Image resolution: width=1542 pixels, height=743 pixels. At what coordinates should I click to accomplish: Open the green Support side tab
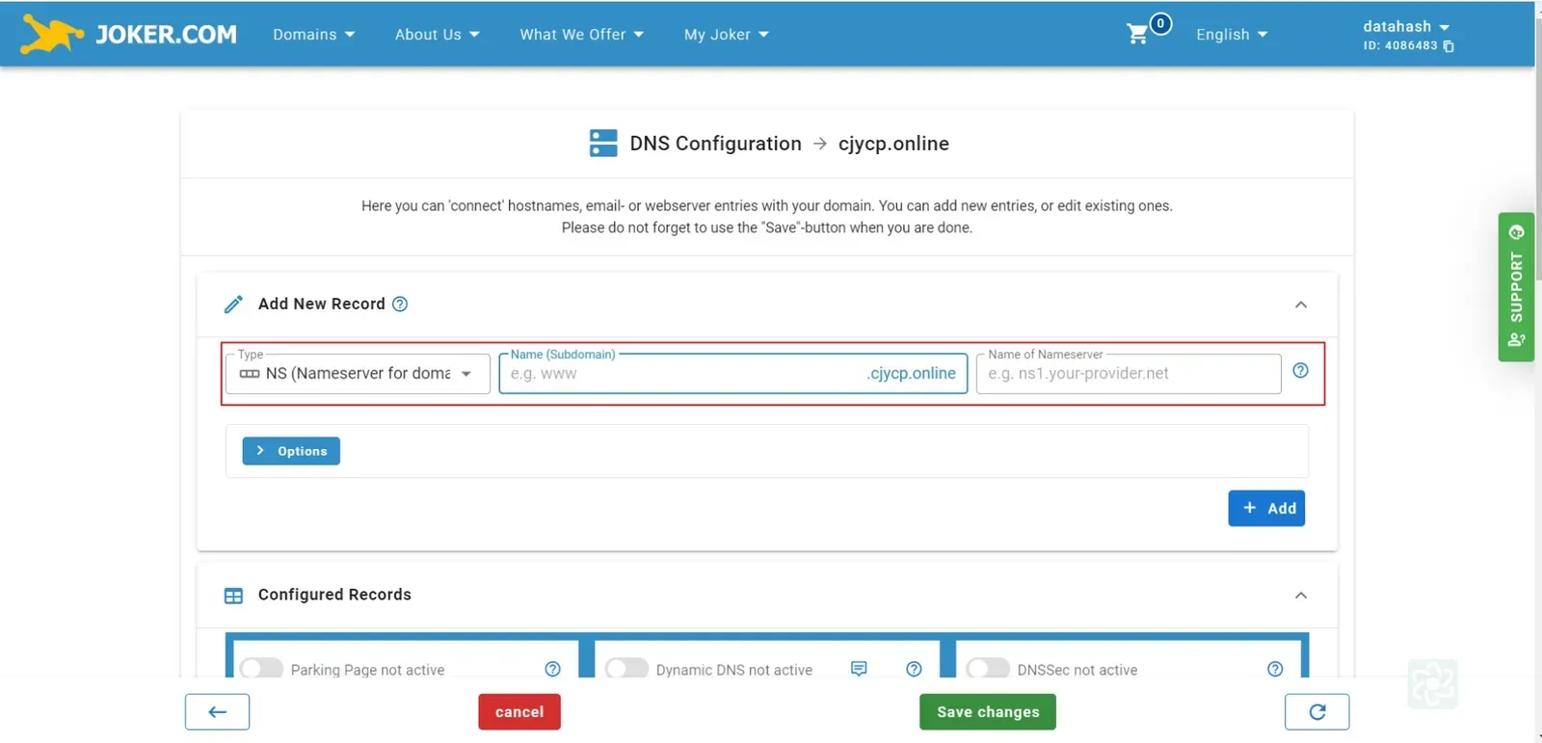[1516, 287]
